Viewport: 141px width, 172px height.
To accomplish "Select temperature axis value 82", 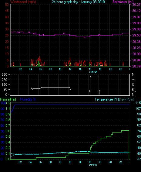I will coord(139,125).
